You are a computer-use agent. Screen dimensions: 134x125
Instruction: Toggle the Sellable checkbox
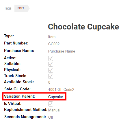pos(51,64)
